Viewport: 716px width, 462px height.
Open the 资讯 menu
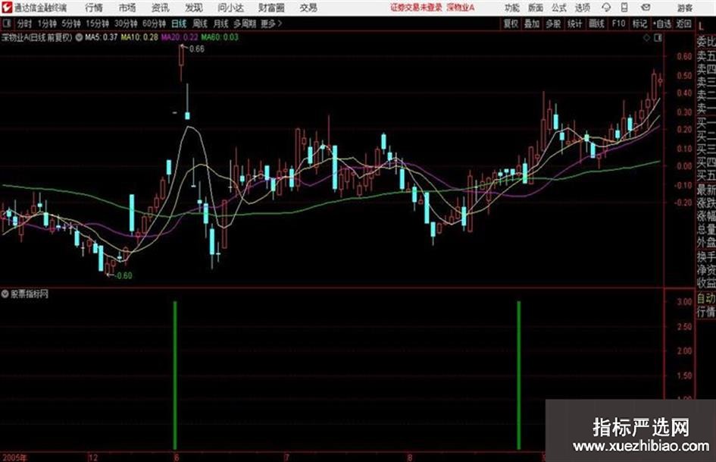[161, 8]
